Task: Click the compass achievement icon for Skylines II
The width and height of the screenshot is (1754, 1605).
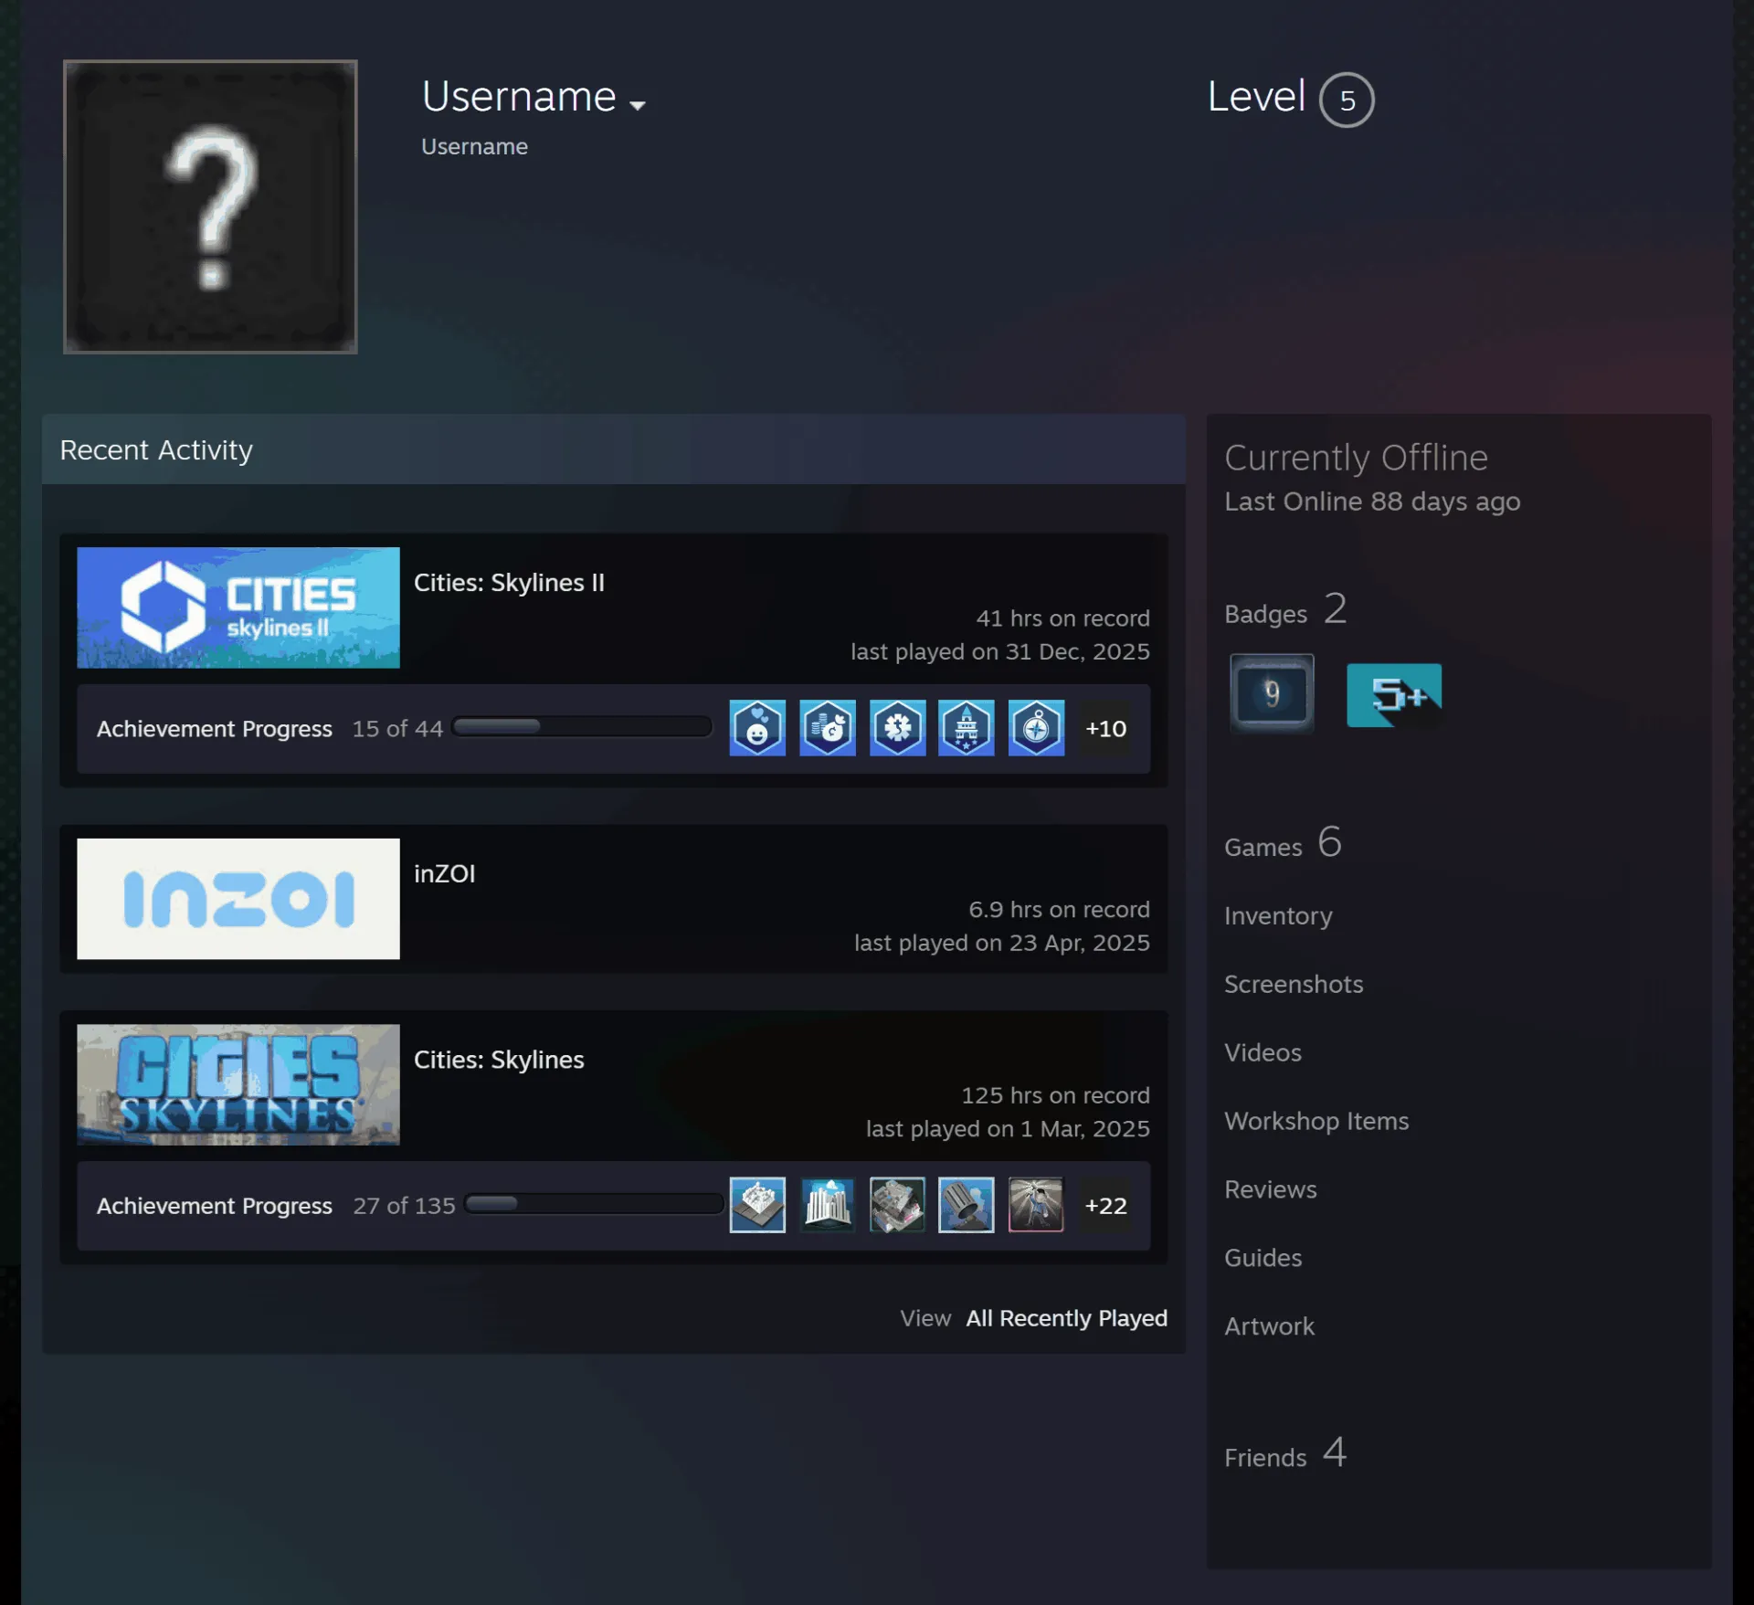Action: (x=1036, y=728)
